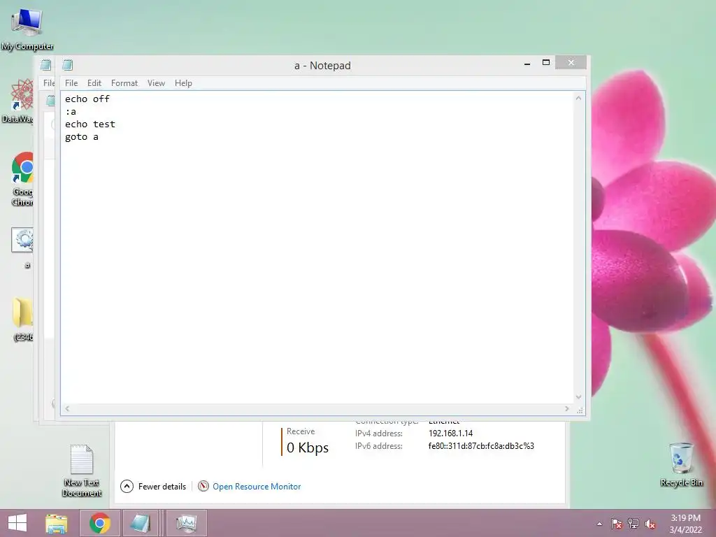Viewport: 716px width, 537px height.
Task: Collapse with the Fewer details button in Task Manager
Action: pyautogui.click(x=153, y=487)
